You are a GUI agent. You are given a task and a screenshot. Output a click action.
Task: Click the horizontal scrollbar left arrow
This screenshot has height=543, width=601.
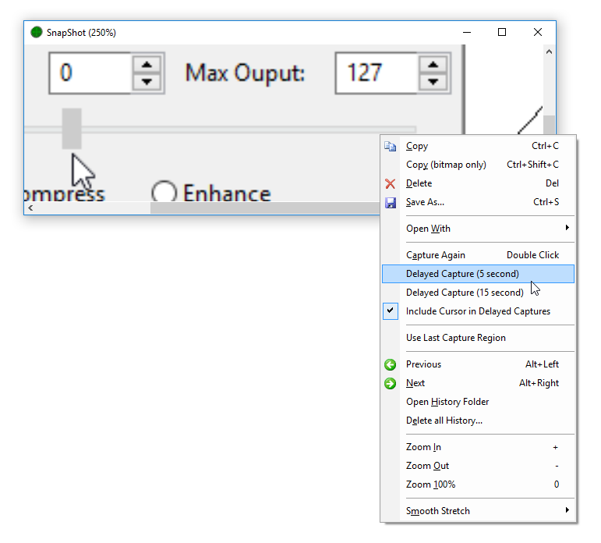coord(30,208)
